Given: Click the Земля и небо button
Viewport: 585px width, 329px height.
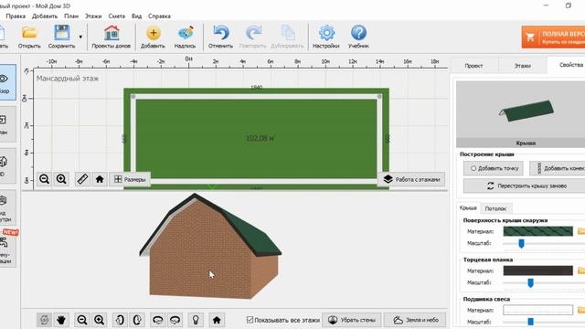Looking at the screenshot, I should click(415, 320).
